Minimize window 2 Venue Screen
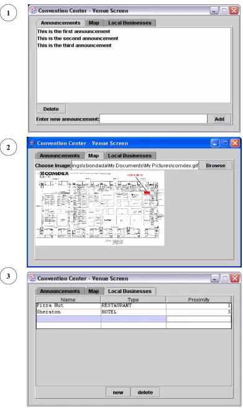Viewport: 243px width, 408px height. coord(215,144)
